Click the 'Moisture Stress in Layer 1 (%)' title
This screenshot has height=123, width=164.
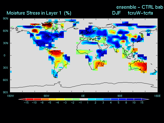click(x=39, y=13)
